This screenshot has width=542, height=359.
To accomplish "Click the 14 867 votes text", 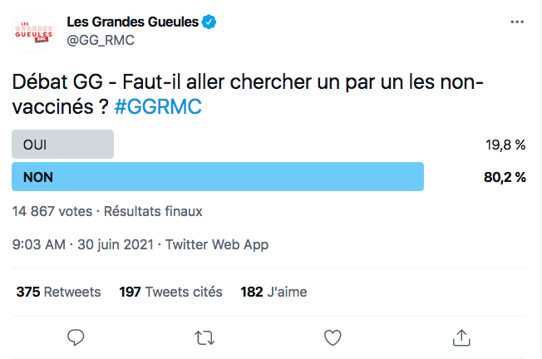I will coord(52,211).
